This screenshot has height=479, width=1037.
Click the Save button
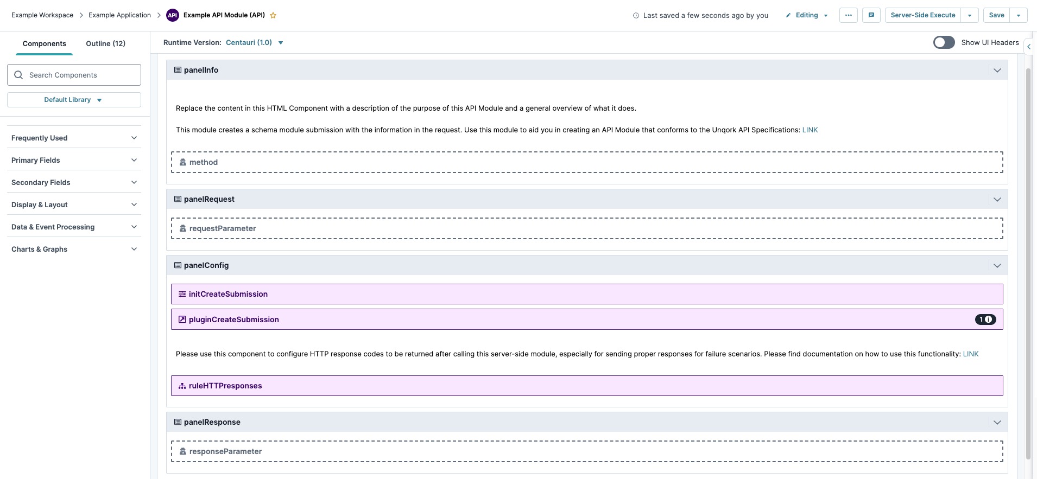996,15
